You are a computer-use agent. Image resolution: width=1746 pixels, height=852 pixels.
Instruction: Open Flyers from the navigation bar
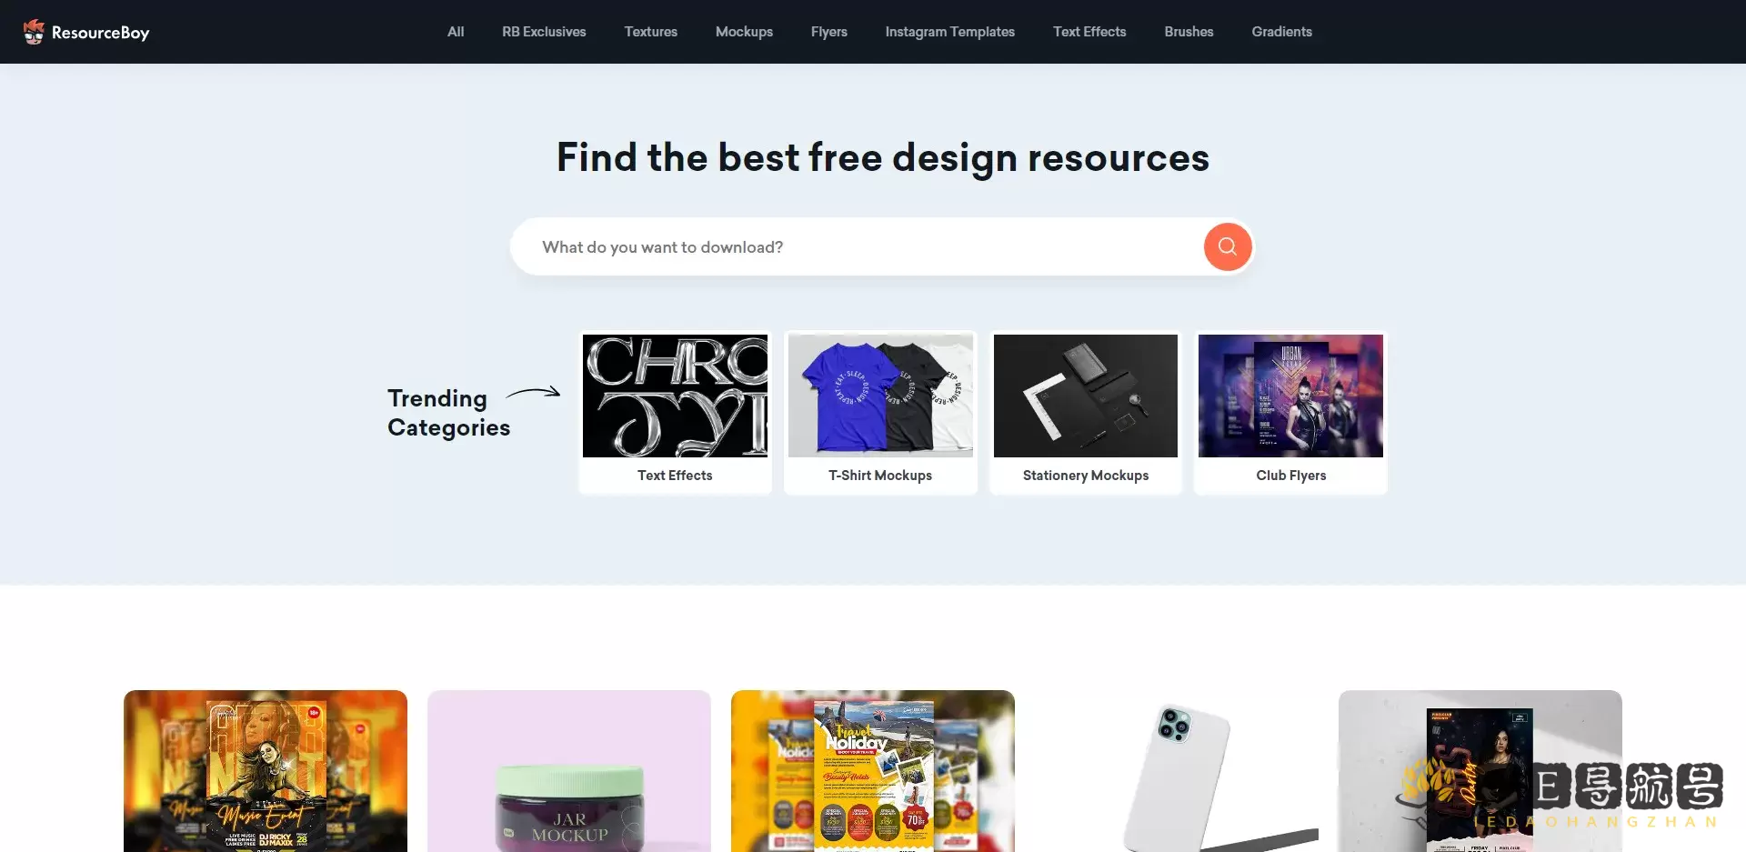click(829, 32)
